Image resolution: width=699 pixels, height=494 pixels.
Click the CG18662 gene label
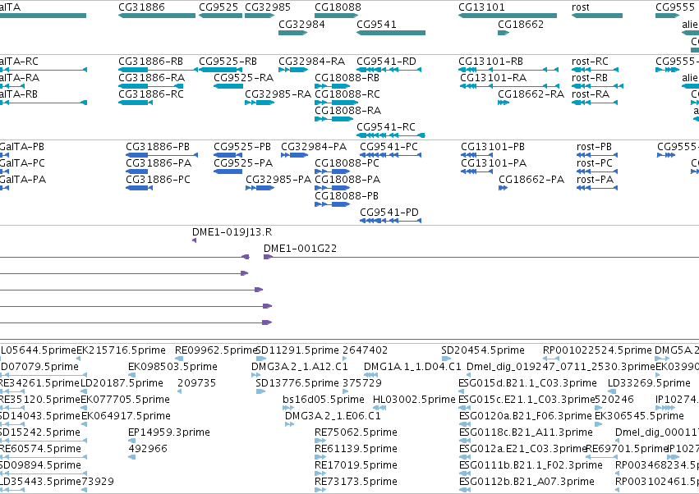click(x=521, y=24)
